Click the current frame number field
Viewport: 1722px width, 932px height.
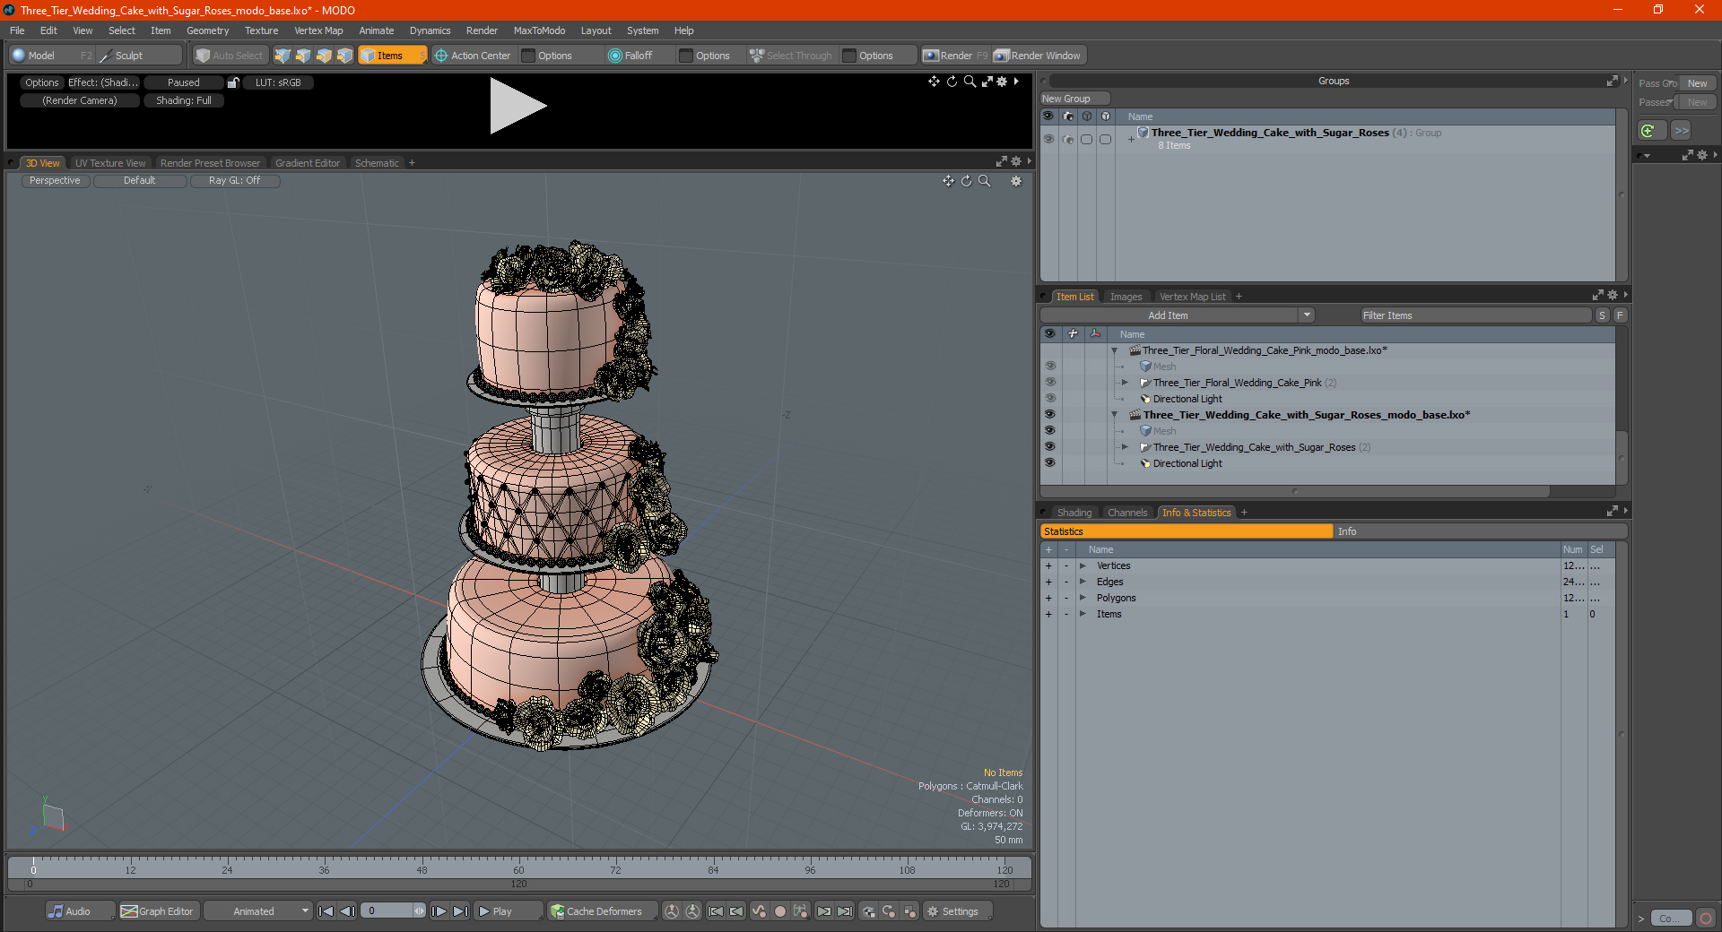[x=387, y=911]
